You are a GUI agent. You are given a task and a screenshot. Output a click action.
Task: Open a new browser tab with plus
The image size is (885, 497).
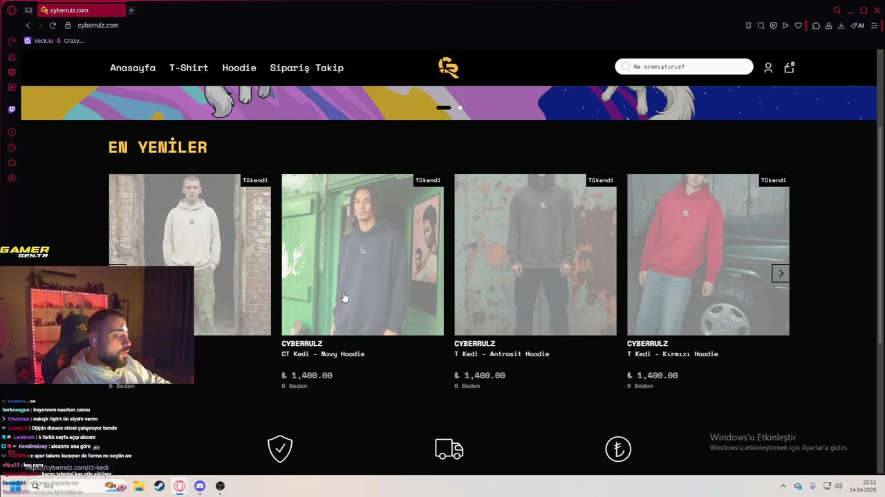(x=131, y=10)
